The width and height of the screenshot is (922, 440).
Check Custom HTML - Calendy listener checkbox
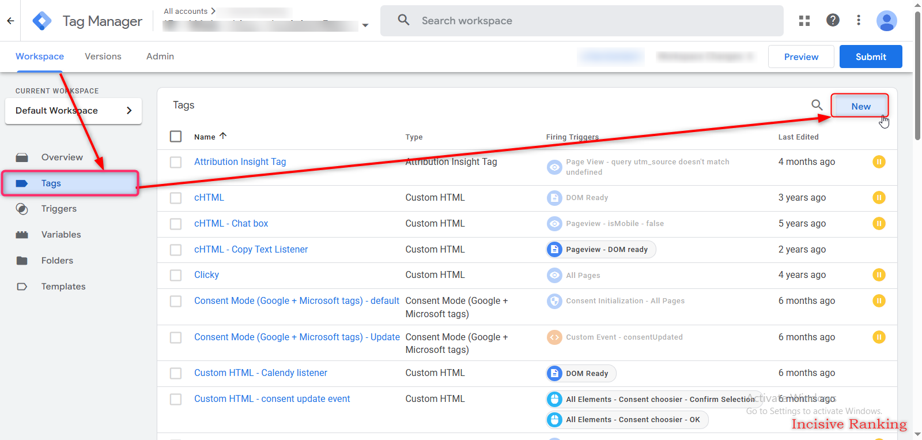(176, 374)
